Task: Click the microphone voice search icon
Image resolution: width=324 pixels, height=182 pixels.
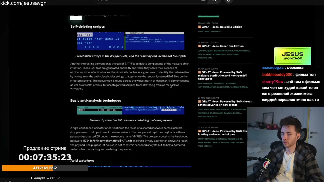Action: tap(229, 1)
